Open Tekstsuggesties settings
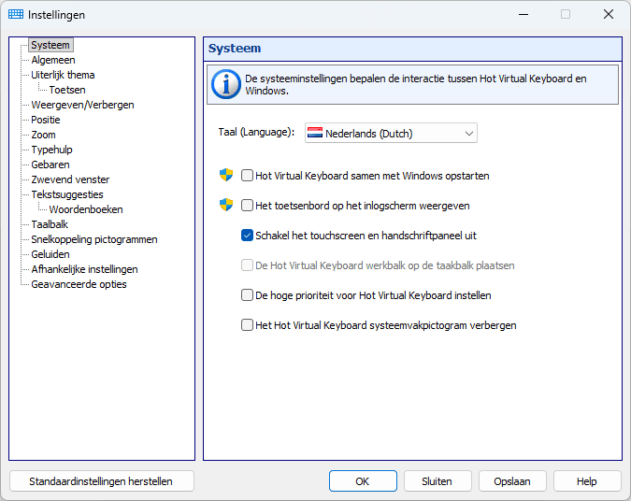 click(67, 194)
